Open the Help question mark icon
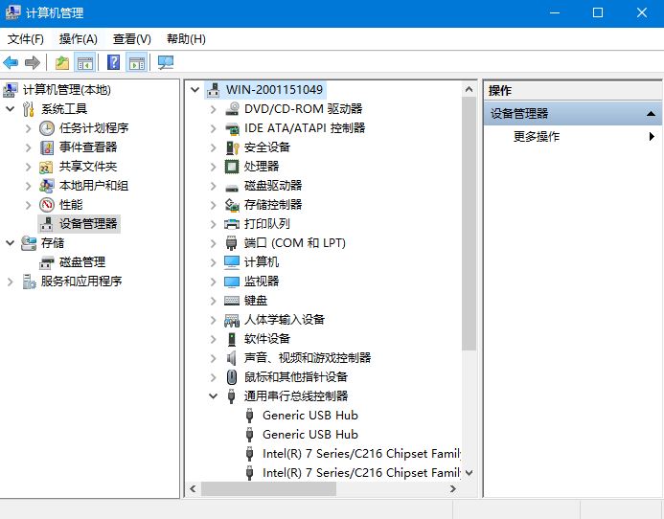 113,62
